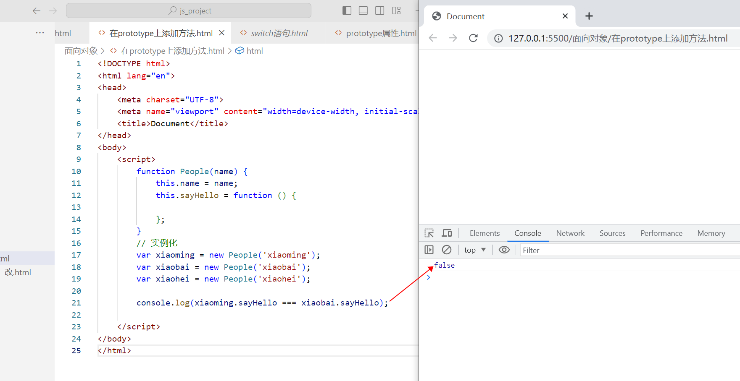Open the Elements DevTools tab
Viewport: 740px width, 381px height.
[485, 233]
